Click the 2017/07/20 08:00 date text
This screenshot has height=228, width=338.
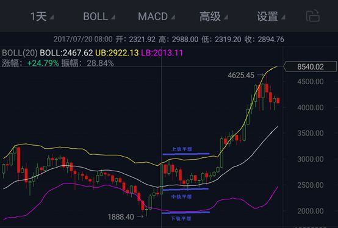point(83,39)
